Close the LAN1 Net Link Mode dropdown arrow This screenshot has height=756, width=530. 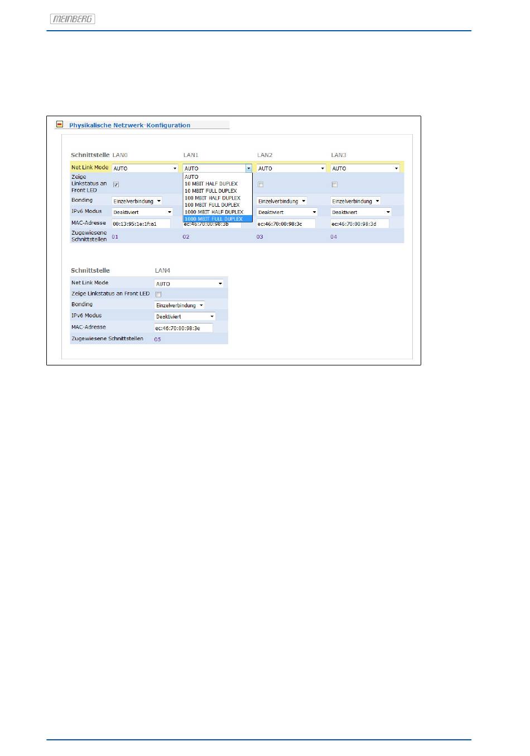[248, 168]
